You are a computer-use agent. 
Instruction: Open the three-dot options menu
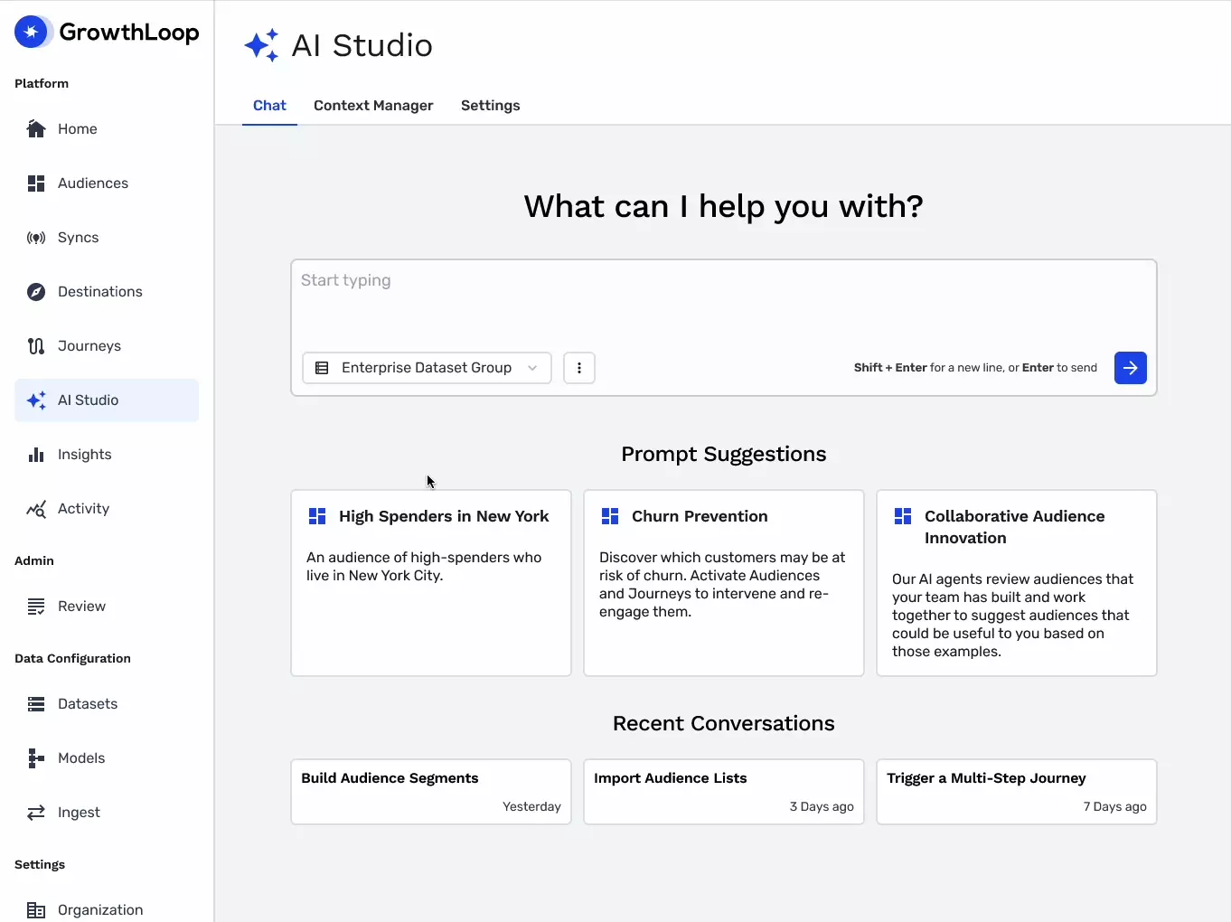click(x=579, y=368)
